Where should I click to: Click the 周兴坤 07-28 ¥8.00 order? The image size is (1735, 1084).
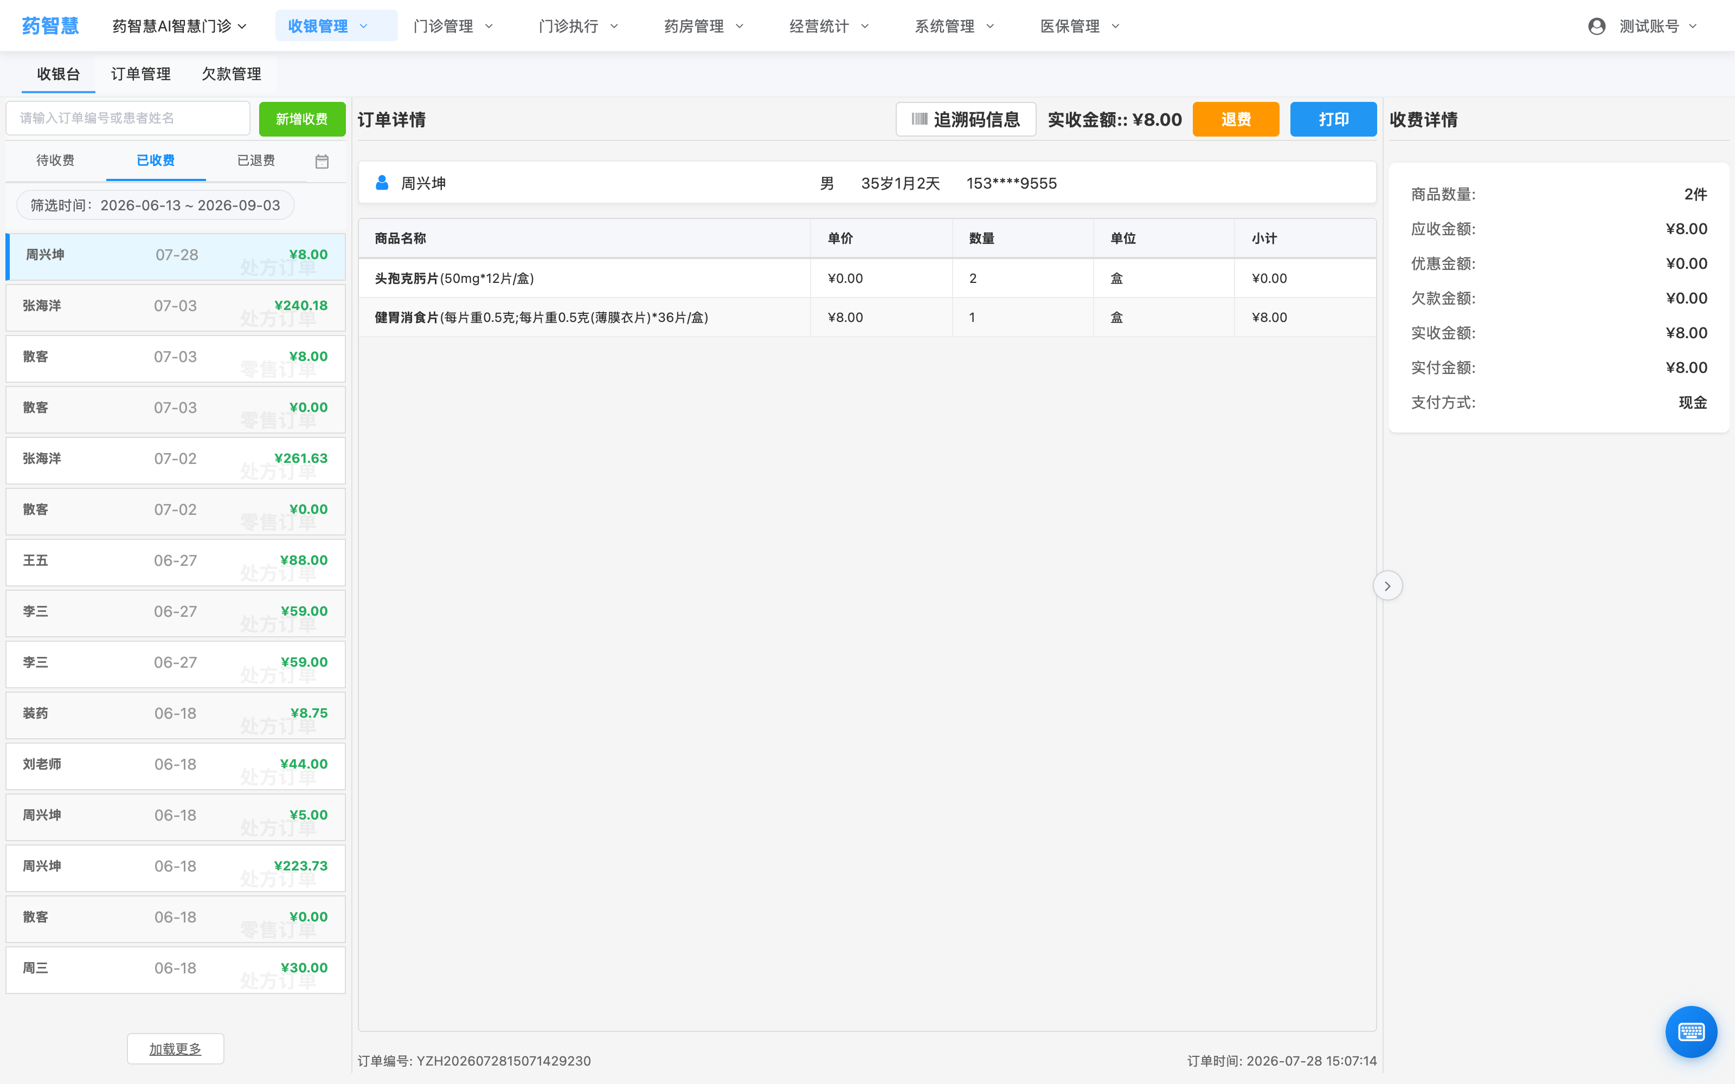point(175,257)
